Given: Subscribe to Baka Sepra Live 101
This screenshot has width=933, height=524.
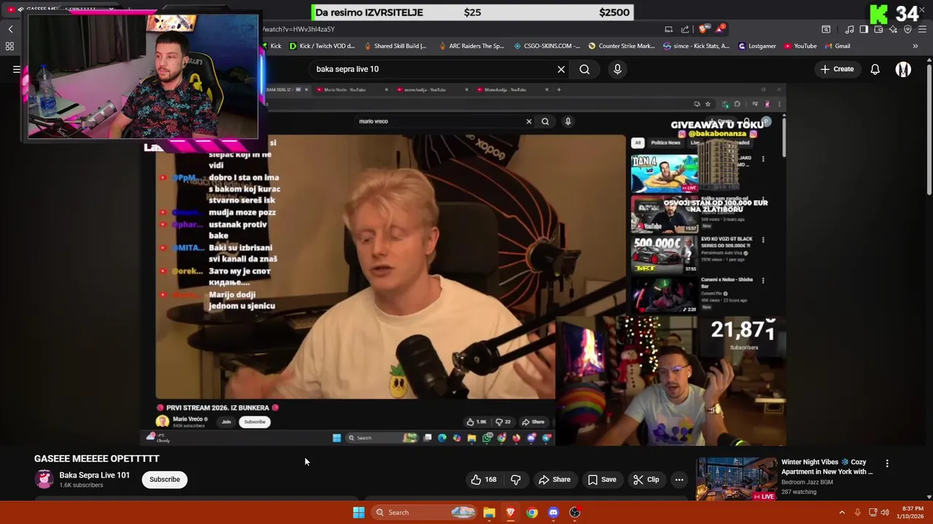Looking at the screenshot, I should click(165, 480).
